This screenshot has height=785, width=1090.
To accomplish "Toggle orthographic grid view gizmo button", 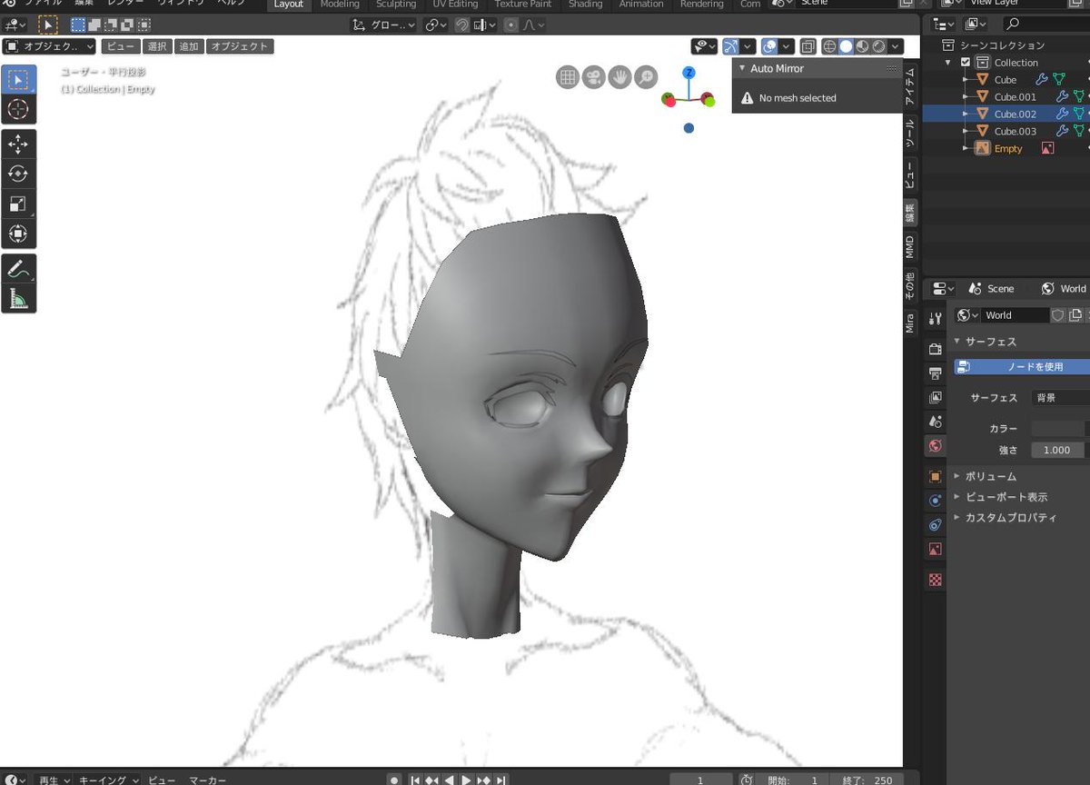I will 568,77.
